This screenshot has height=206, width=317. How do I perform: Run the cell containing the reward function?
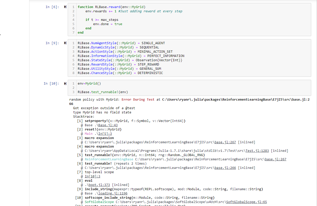coord(65,7)
